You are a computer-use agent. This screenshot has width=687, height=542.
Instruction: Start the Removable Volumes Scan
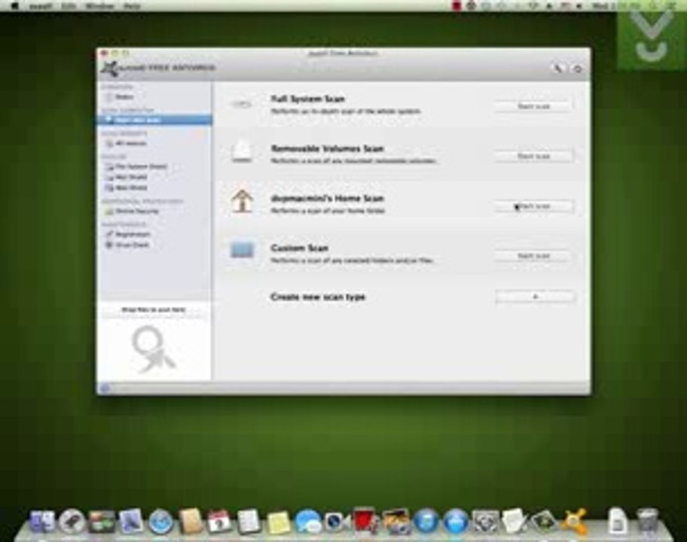[x=533, y=157]
